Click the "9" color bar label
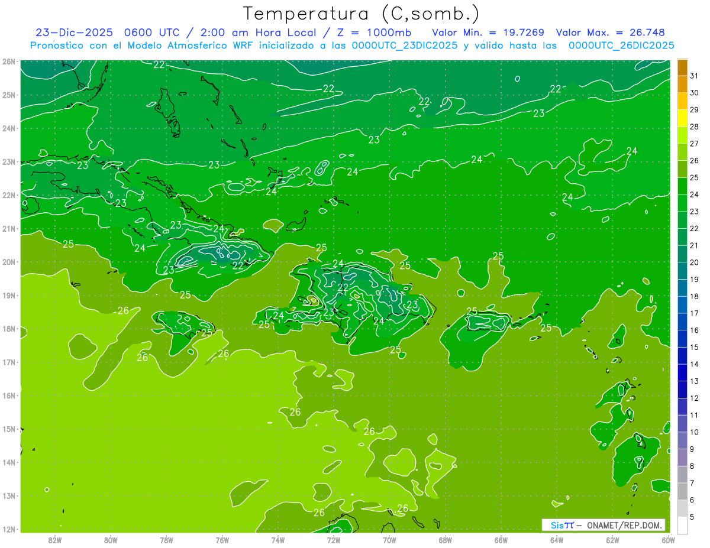This screenshot has width=710, height=548. [692, 449]
